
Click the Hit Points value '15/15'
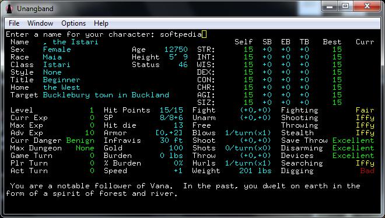coord(171,110)
